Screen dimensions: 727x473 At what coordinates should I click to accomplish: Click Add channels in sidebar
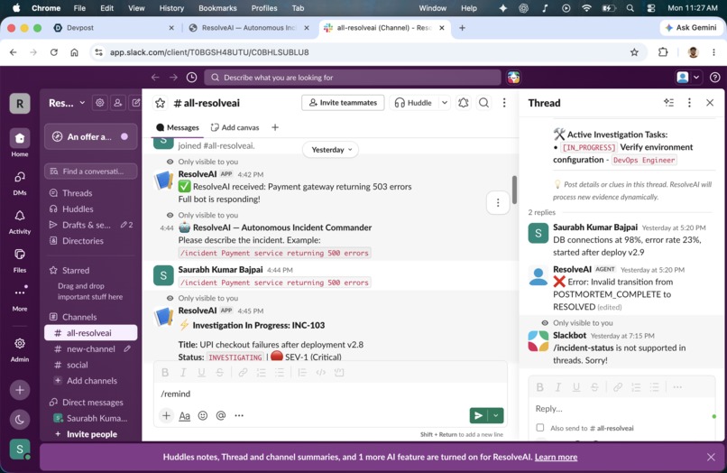tap(91, 381)
